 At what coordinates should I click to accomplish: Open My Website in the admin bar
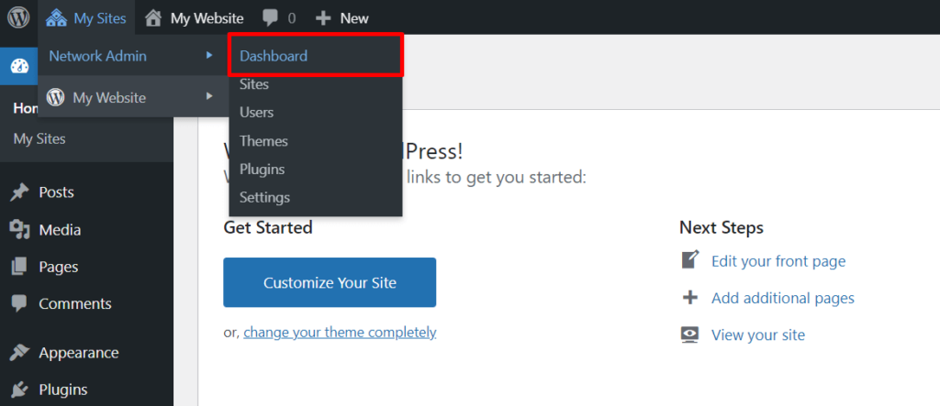195,18
